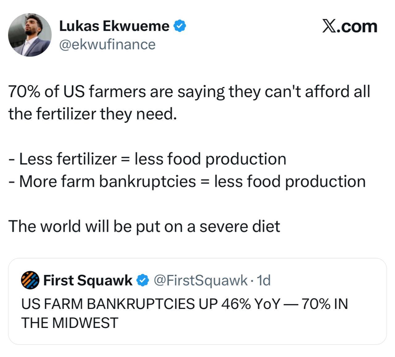Image resolution: width=395 pixels, height=357 pixels.
Task: Click First Squawk's blue verified checkmark
Action: tap(143, 280)
